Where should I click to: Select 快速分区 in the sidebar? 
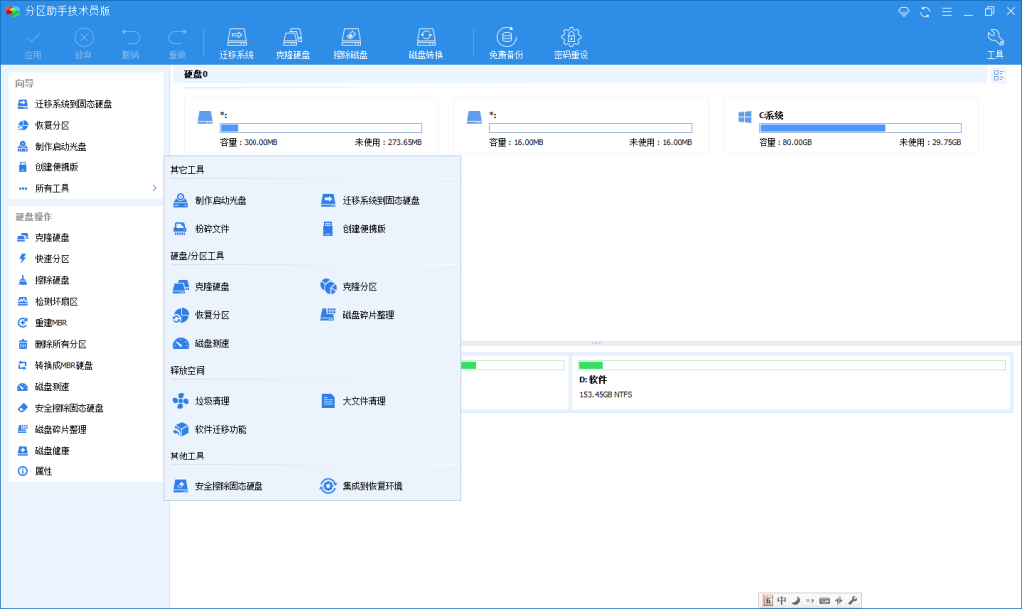click(x=48, y=259)
